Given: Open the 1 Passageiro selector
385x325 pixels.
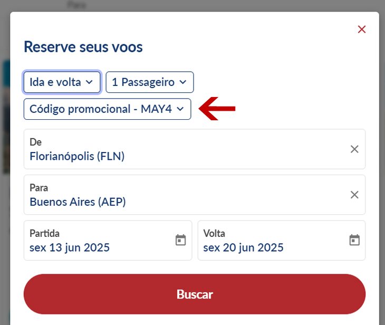Looking at the screenshot, I should [150, 82].
